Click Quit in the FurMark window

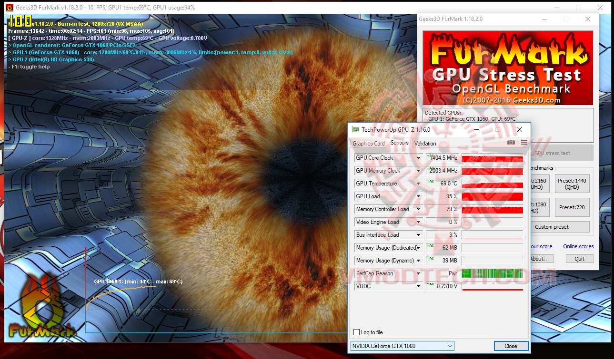(579, 259)
